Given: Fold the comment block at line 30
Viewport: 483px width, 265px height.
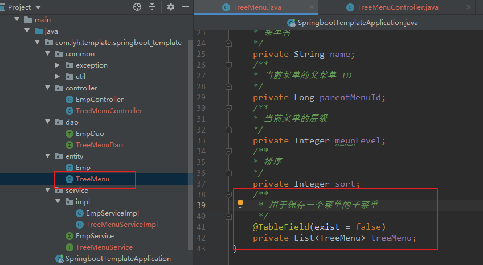Looking at the screenshot, I should tap(228, 108).
